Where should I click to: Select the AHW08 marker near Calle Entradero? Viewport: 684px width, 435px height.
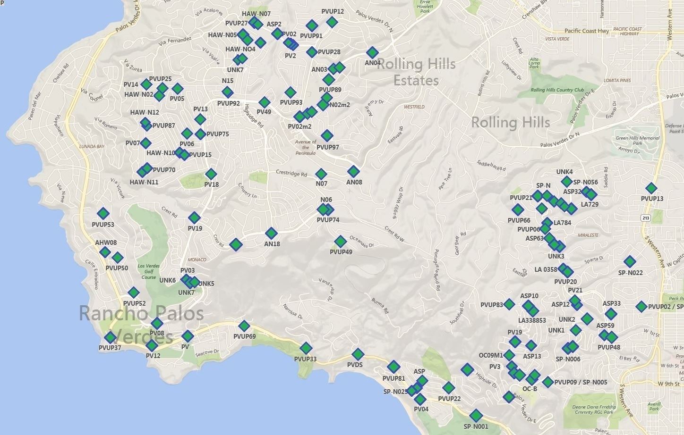pos(105,251)
